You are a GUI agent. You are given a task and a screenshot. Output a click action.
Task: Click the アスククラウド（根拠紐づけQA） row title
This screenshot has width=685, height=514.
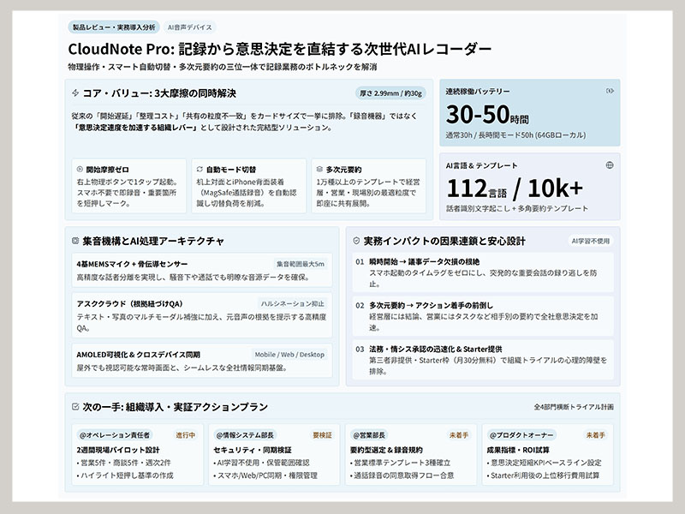tap(130, 304)
